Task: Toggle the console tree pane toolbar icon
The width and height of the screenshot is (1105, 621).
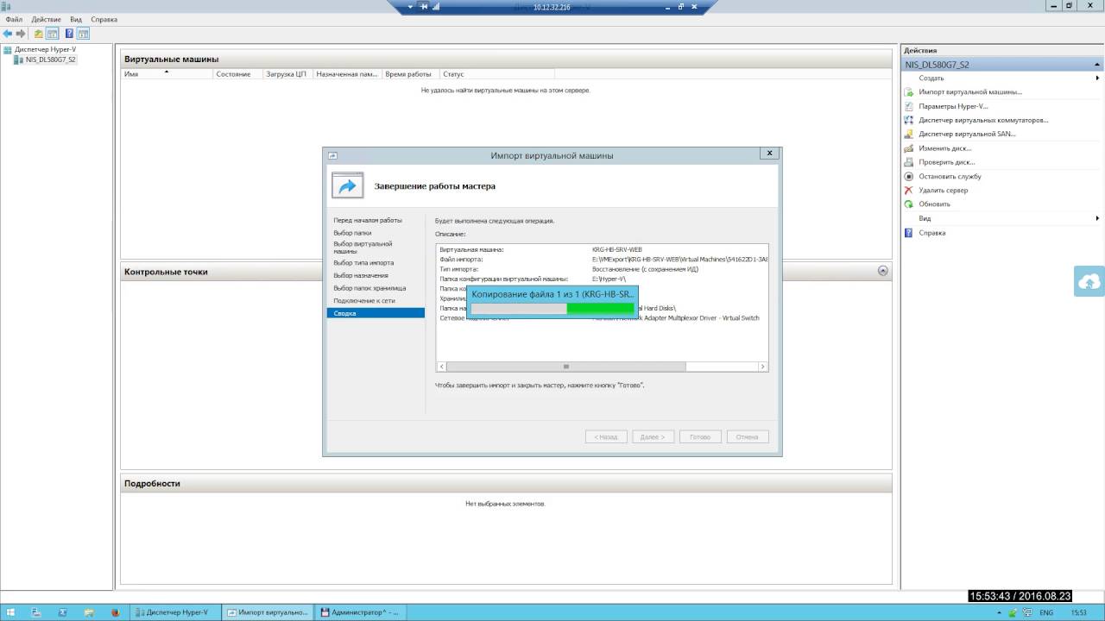Action: [x=52, y=34]
